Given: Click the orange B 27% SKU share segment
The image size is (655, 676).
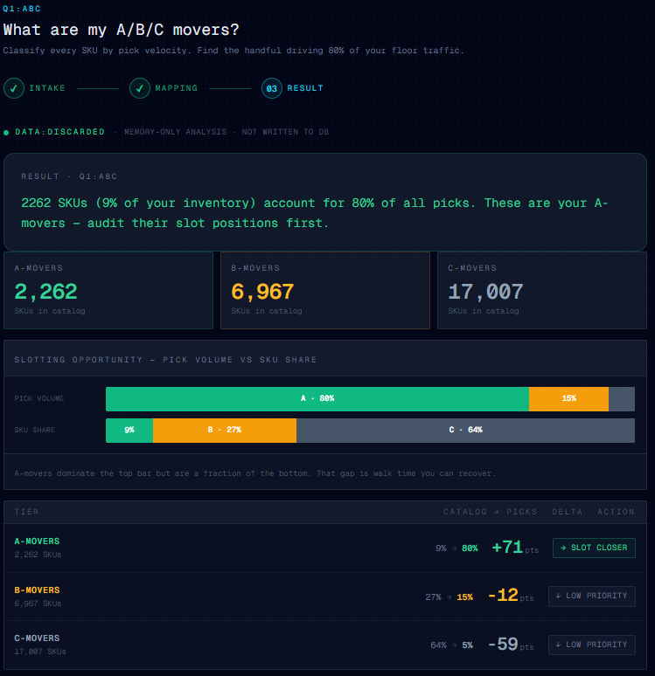Looking at the screenshot, I should tap(225, 431).
